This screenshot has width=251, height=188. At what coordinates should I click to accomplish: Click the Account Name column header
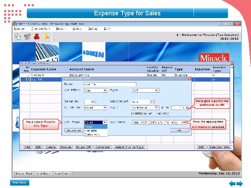pyautogui.click(x=82, y=69)
